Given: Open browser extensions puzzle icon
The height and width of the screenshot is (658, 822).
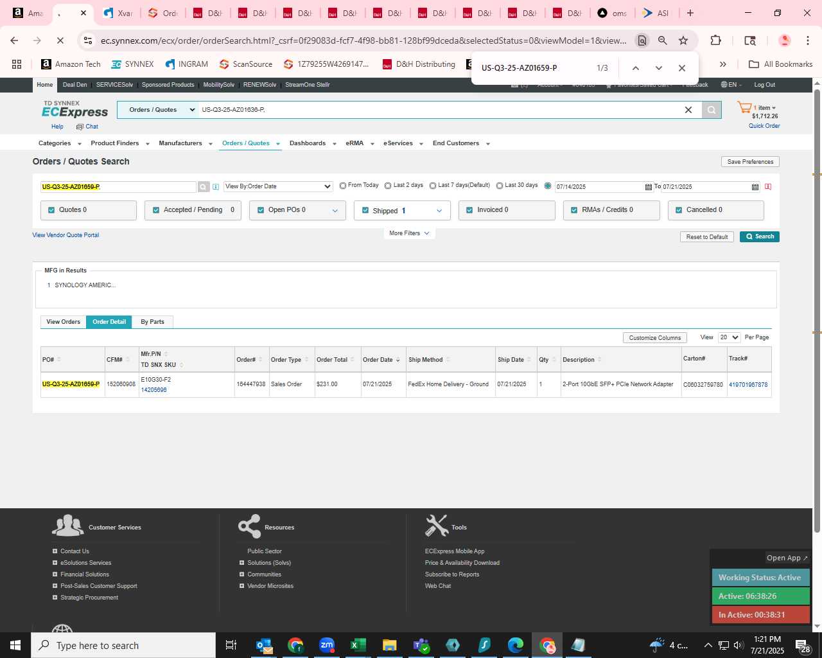Looking at the screenshot, I should coord(715,40).
